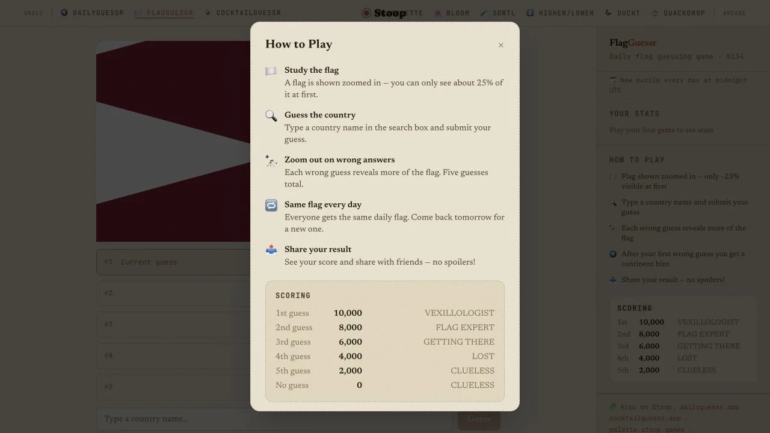Image resolution: width=770 pixels, height=433 pixels.
Task: Open the dailyguessr.app link in the sidebar
Action: pos(709,407)
